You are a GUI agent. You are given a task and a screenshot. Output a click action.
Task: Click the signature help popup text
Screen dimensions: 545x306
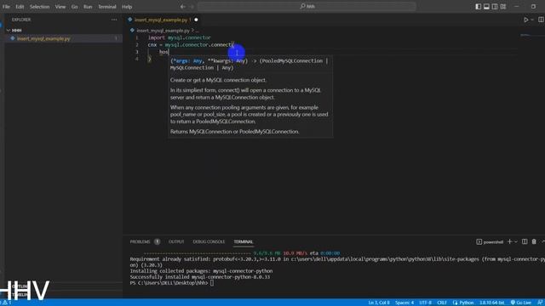click(x=250, y=96)
